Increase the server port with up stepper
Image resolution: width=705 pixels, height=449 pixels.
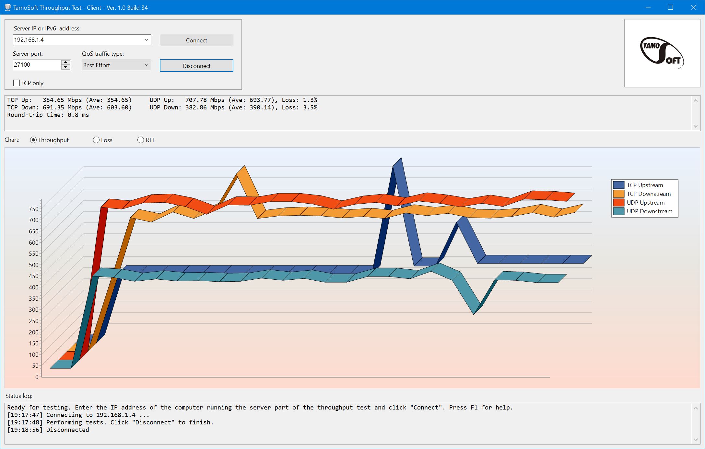(66, 62)
